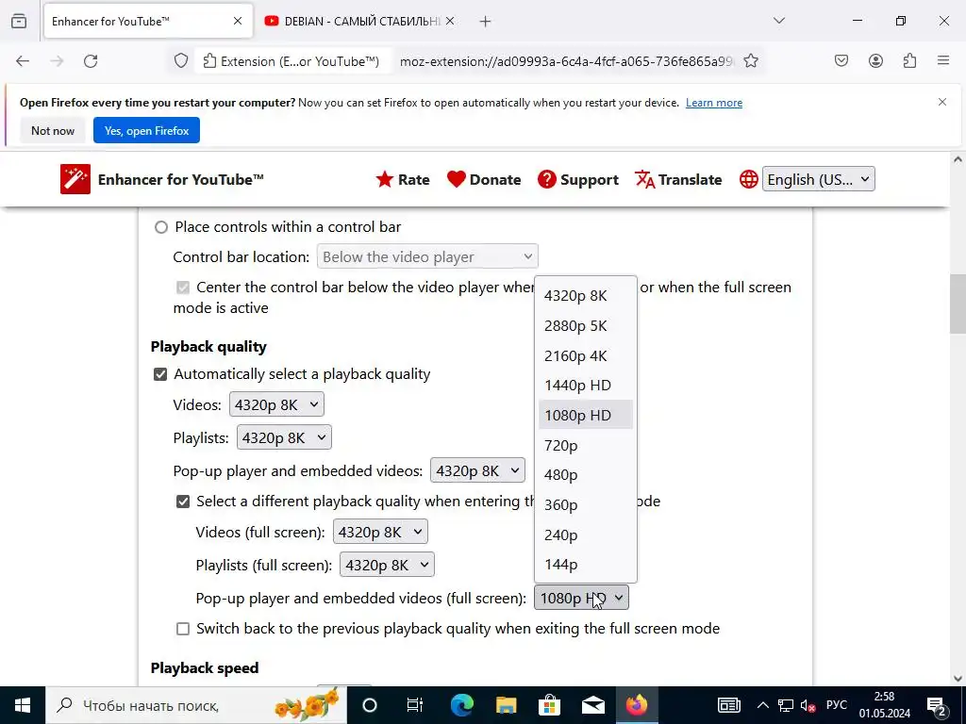Open the Playlists quality dropdown

click(284, 437)
